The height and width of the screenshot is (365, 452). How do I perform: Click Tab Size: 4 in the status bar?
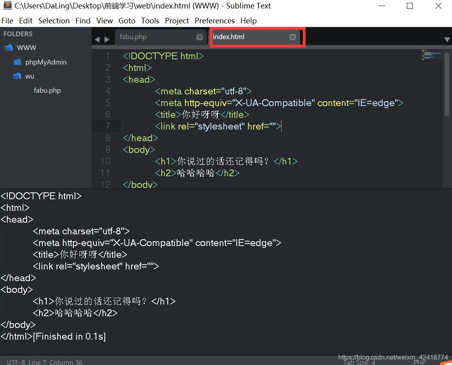coord(358,362)
